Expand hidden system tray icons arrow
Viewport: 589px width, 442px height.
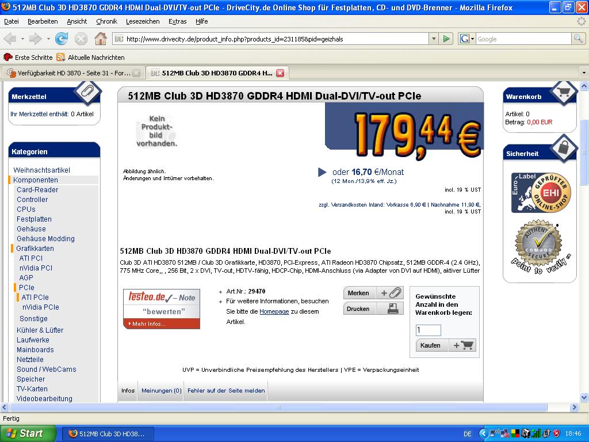483,434
